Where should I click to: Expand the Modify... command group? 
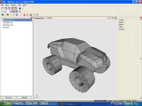pyautogui.click(x=122, y=25)
